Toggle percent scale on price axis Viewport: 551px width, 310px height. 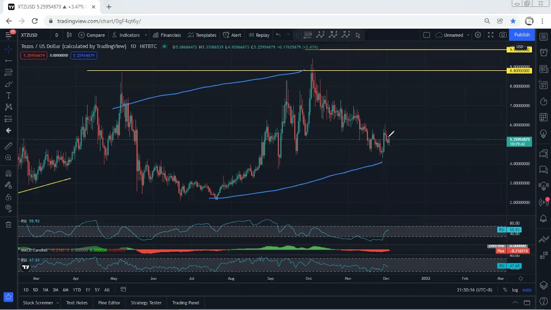tap(505, 290)
